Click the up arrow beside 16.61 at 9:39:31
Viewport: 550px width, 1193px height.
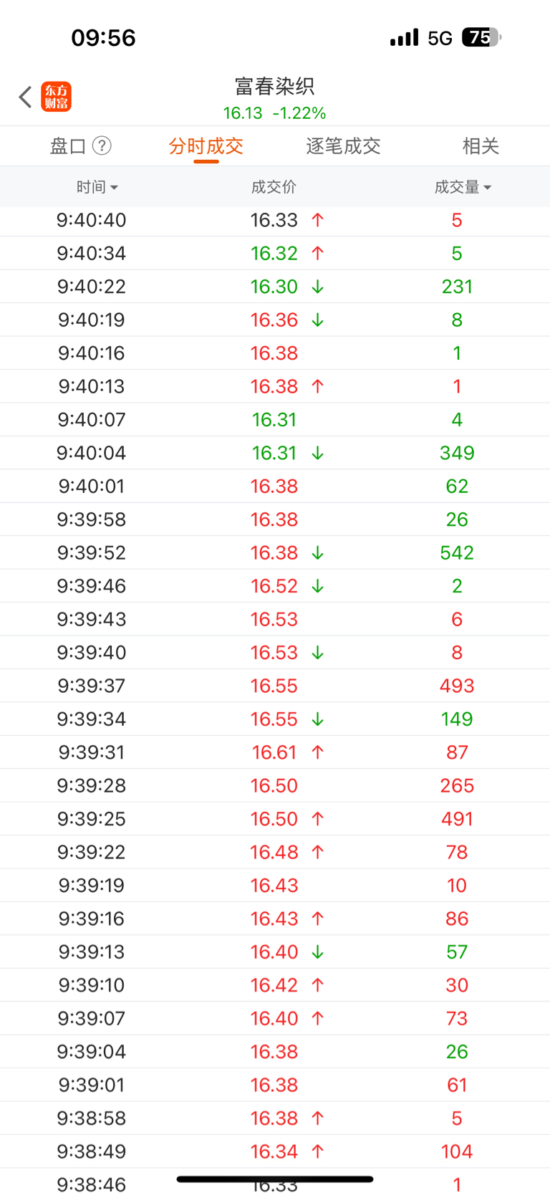318,752
